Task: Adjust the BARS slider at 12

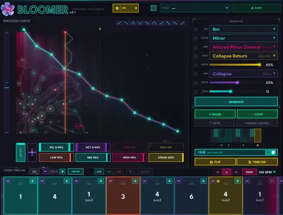Action: tap(235, 91)
